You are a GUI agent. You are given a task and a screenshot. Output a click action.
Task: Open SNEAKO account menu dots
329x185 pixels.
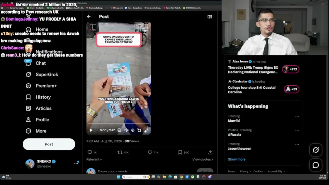(76, 163)
